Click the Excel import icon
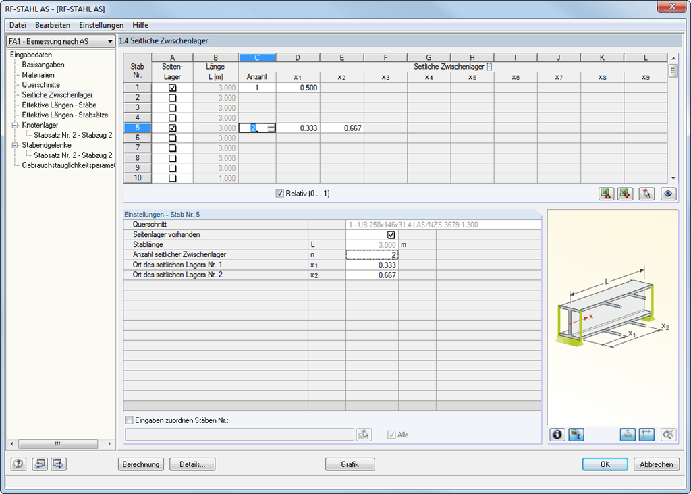The width and height of the screenshot is (691, 494). 626,194
